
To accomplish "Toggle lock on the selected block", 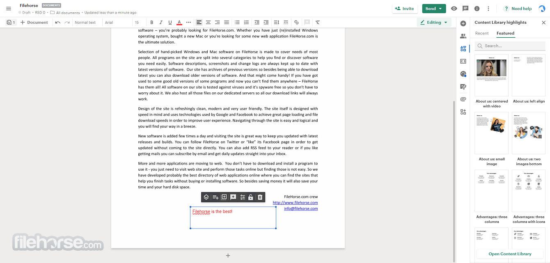I will 251,197.
